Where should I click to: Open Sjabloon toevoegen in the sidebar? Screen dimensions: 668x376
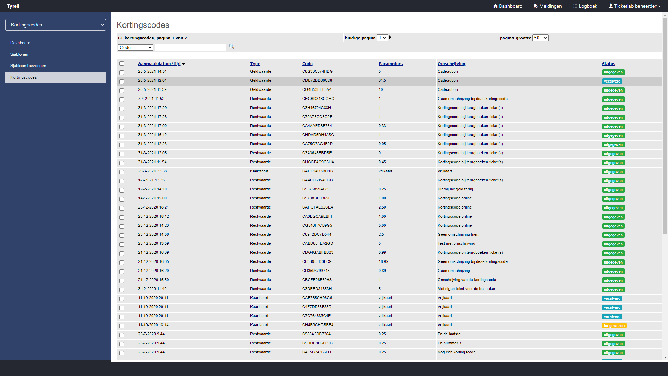(x=28, y=66)
